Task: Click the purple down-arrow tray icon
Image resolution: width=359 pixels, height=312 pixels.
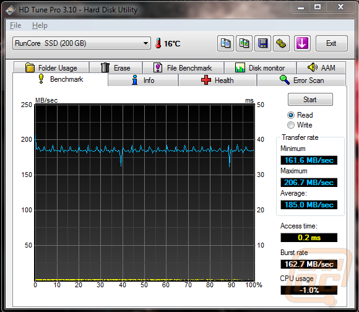Action: click(302, 43)
